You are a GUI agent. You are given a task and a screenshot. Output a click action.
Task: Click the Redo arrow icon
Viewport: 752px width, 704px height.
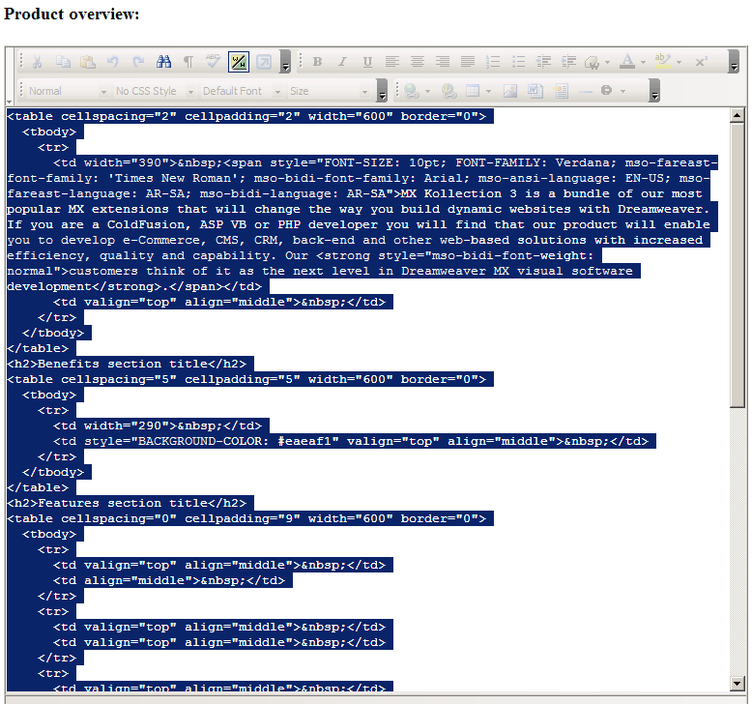click(138, 62)
